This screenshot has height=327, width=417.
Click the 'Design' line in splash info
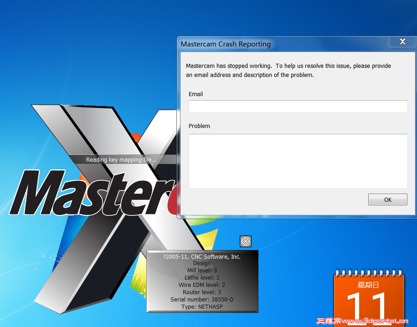[x=201, y=263]
